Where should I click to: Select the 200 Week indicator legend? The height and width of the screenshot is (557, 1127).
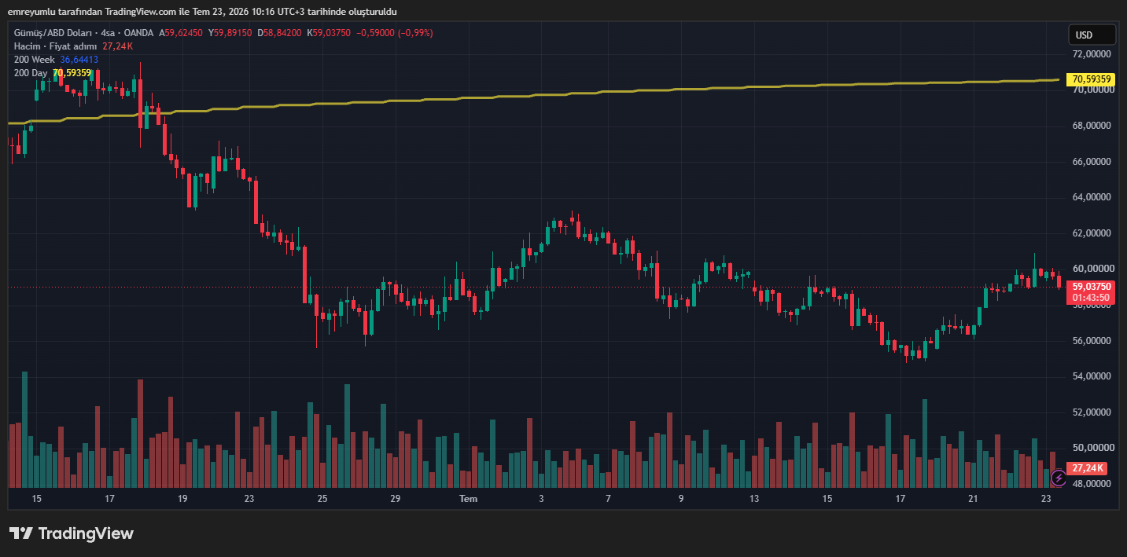[34, 60]
